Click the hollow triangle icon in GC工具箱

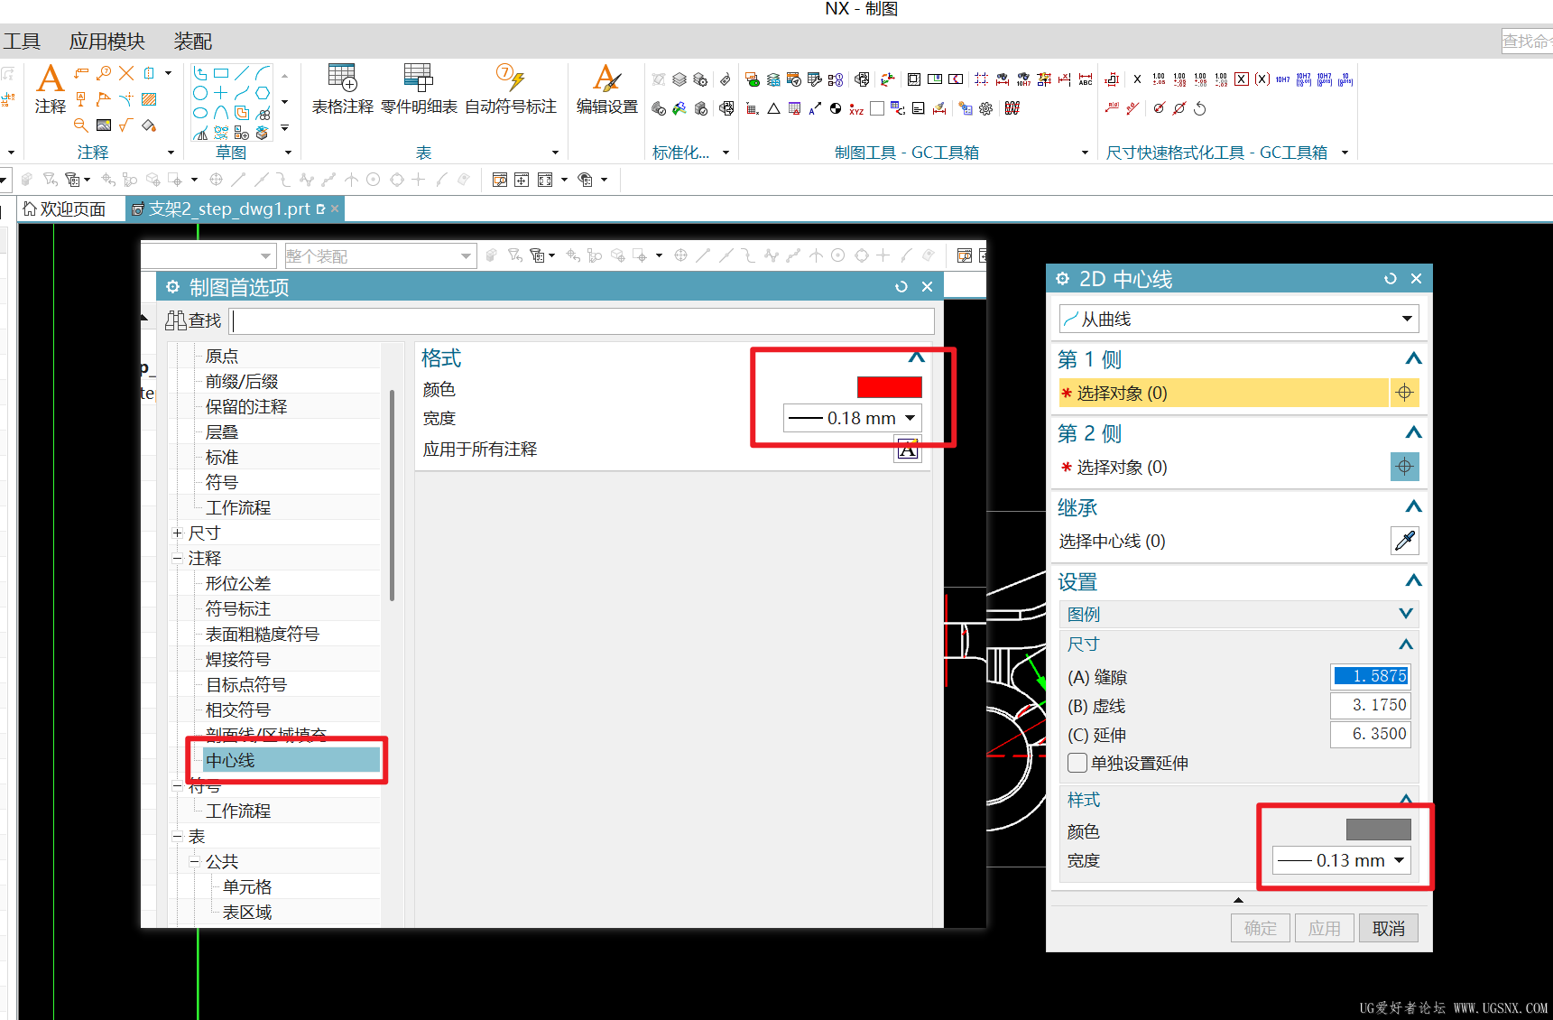pos(773,109)
